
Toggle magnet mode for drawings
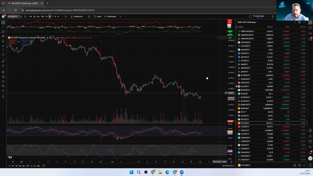[3, 72]
